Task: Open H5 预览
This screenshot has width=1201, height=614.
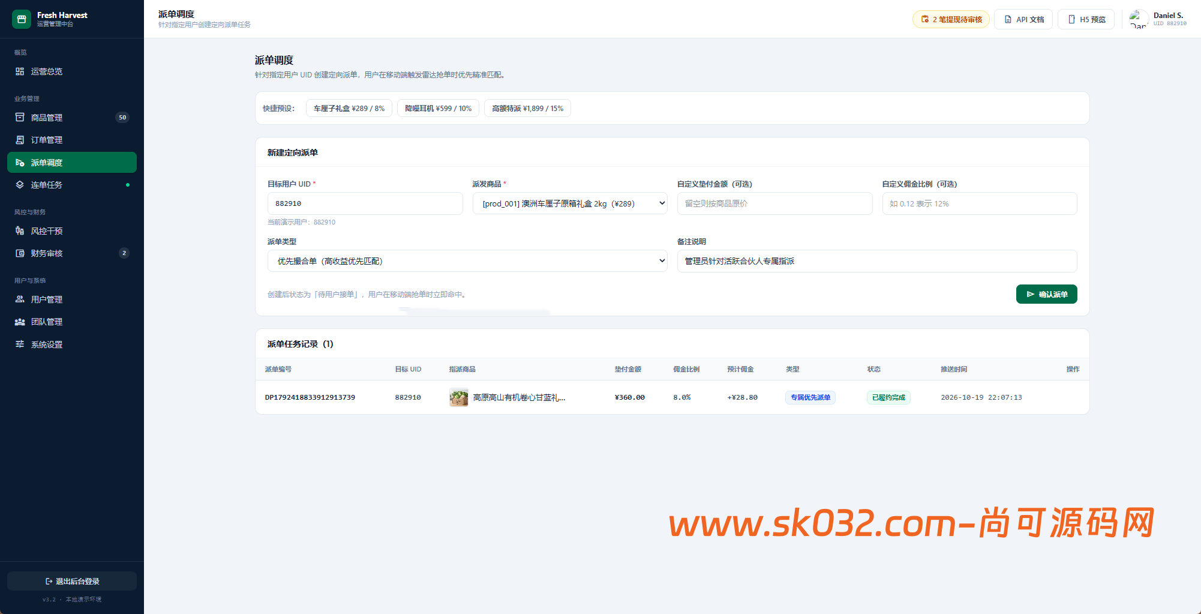Action: [x=1086, y=19]
